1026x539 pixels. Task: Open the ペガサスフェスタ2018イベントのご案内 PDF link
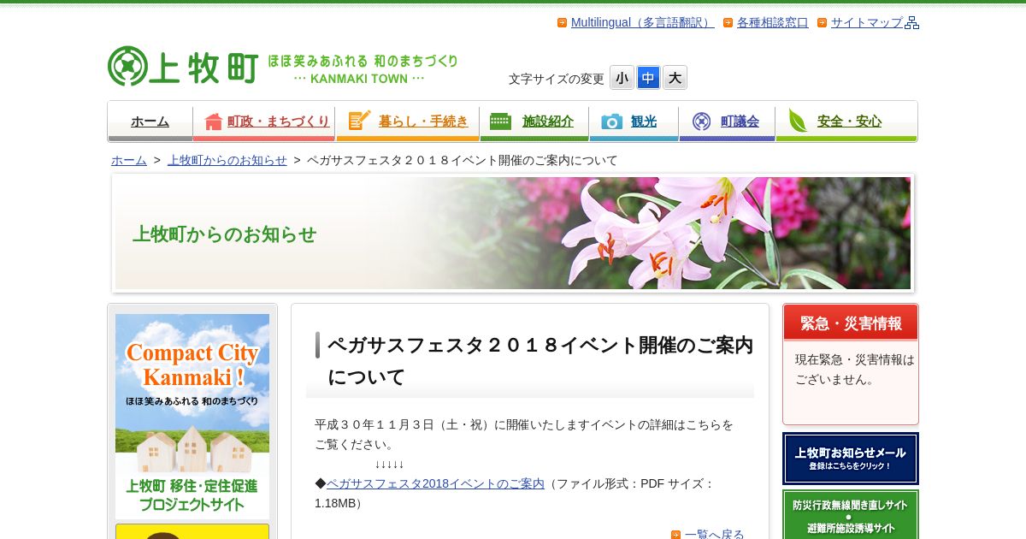click(435, 483)
